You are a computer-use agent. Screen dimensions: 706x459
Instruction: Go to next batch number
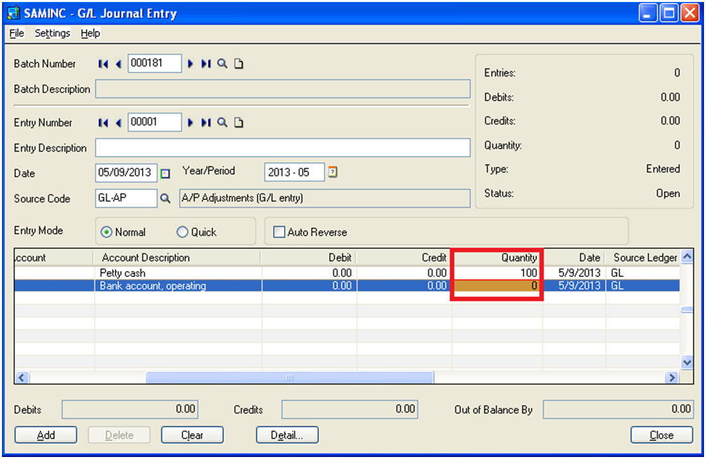click(x=190, y=64)
